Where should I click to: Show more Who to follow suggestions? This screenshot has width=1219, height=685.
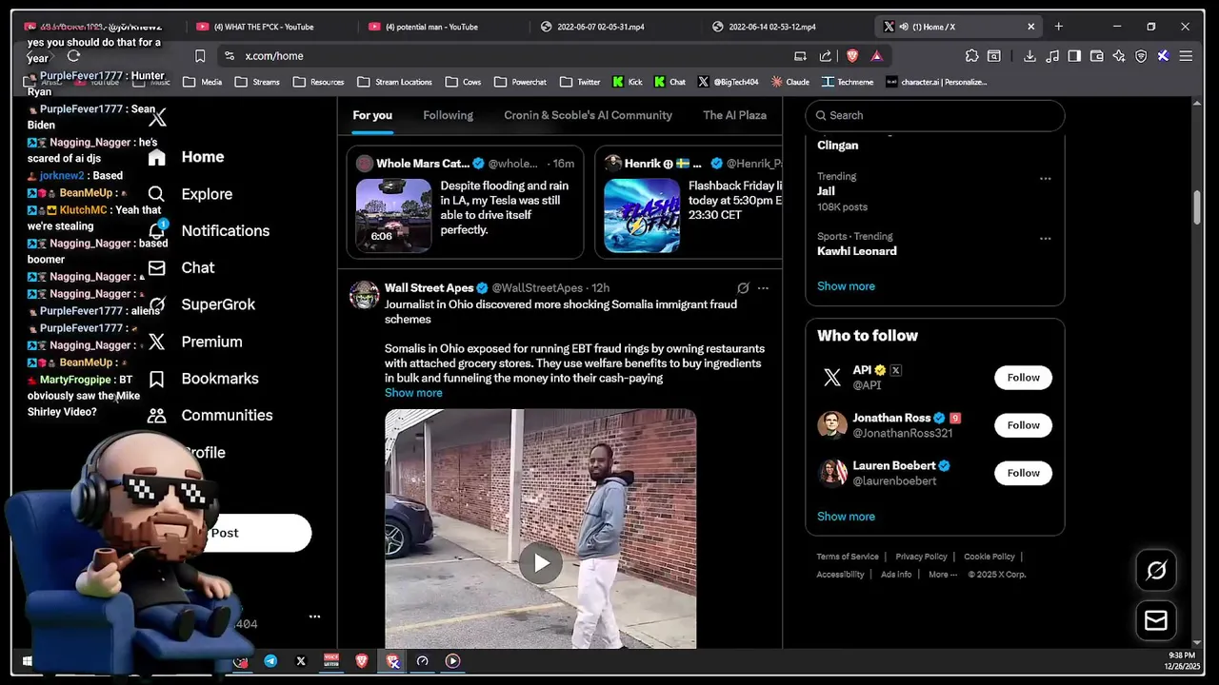(846, 517)
